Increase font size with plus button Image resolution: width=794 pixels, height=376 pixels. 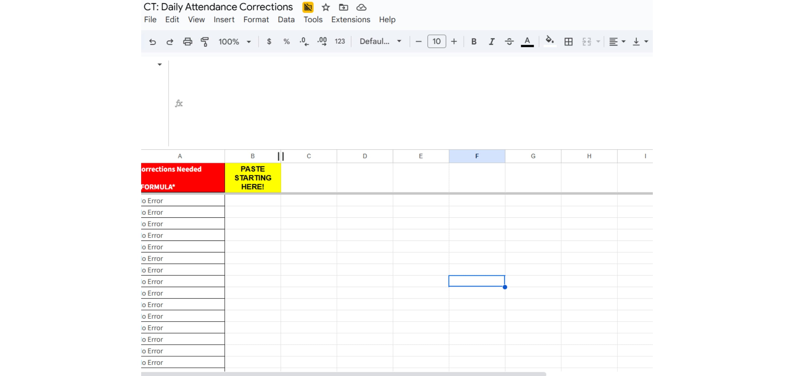454,42
